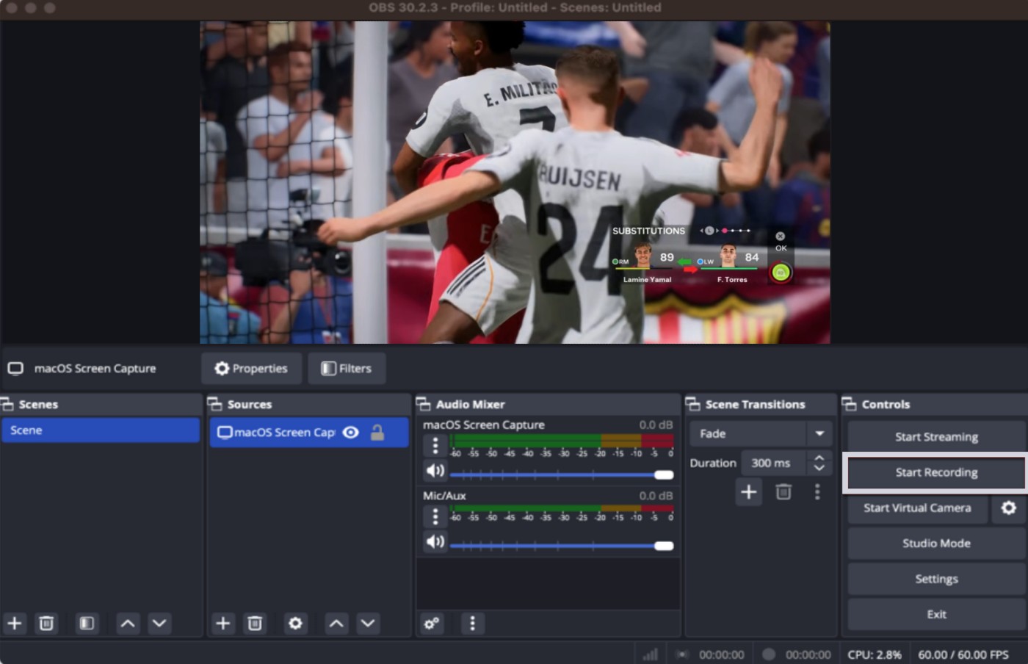Remove the Fade transition with the trash icon

coord(783,491)
